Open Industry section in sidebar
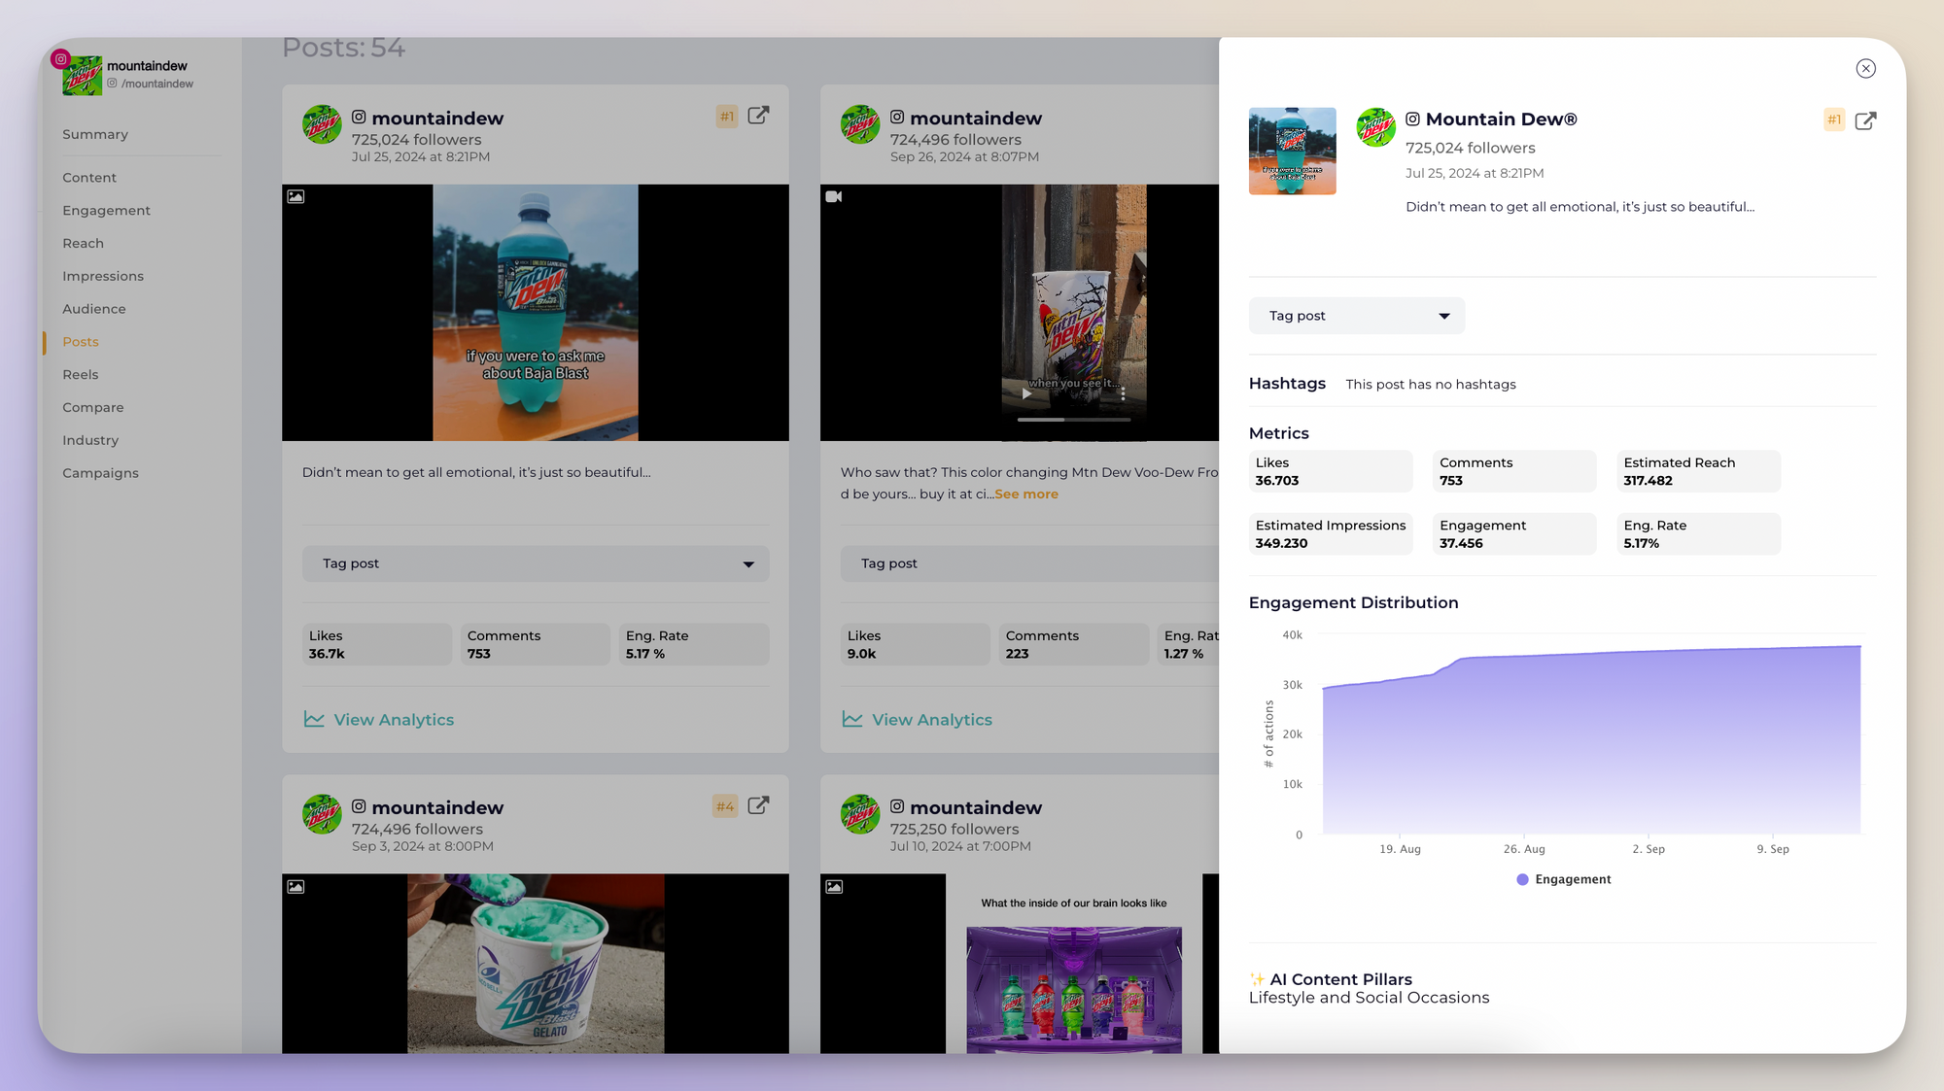The image size is (1944, 1091). [x=90, y=440]
